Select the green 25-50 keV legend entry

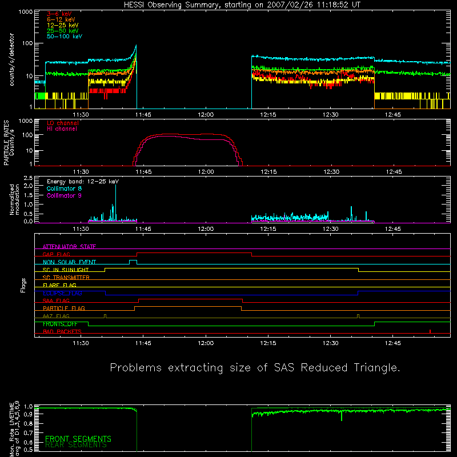pos(63,31)
